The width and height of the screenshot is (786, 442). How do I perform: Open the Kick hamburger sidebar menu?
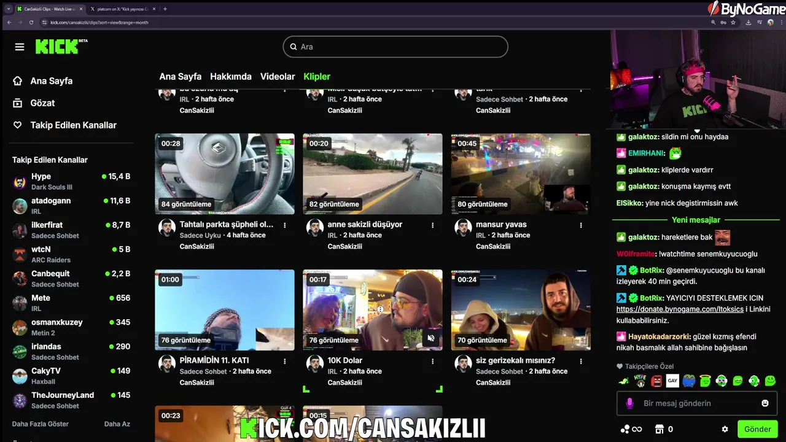[20, 47]
